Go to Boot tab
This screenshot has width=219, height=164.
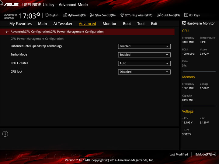pos(127,24)
